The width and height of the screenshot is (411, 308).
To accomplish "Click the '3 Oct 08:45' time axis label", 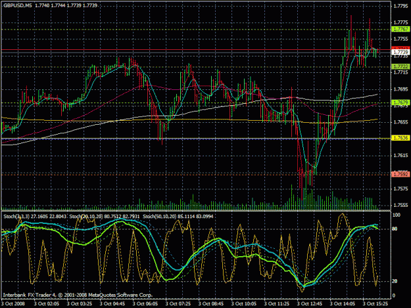I will tap(211, 304).
